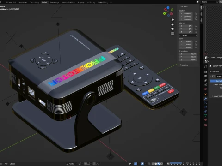The height and width of the screenshot is (166, 222).
Task: Switch to the Compositing workspace tab
Action: point(34,2)
